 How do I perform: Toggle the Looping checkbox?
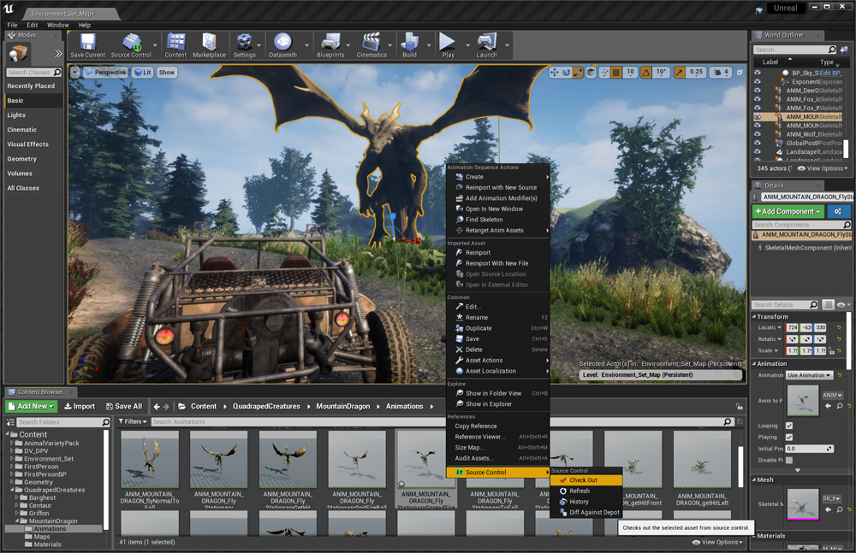tap(789, 426)
